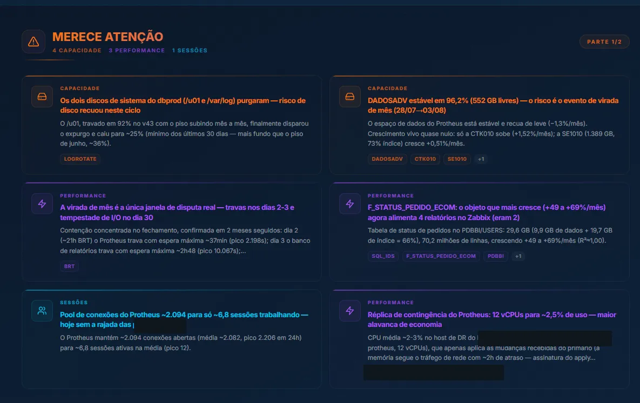Expand the +1 tags on DADOSADV card

click(x=481, y=159)
